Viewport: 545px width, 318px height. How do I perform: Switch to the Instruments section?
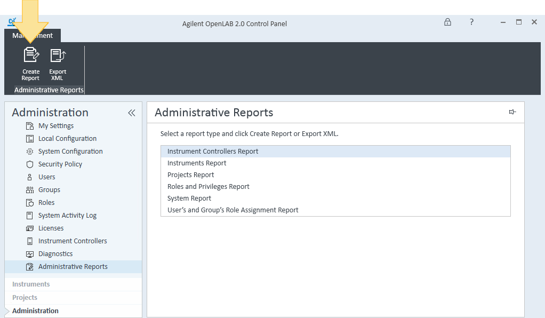(x=31, y=284)
